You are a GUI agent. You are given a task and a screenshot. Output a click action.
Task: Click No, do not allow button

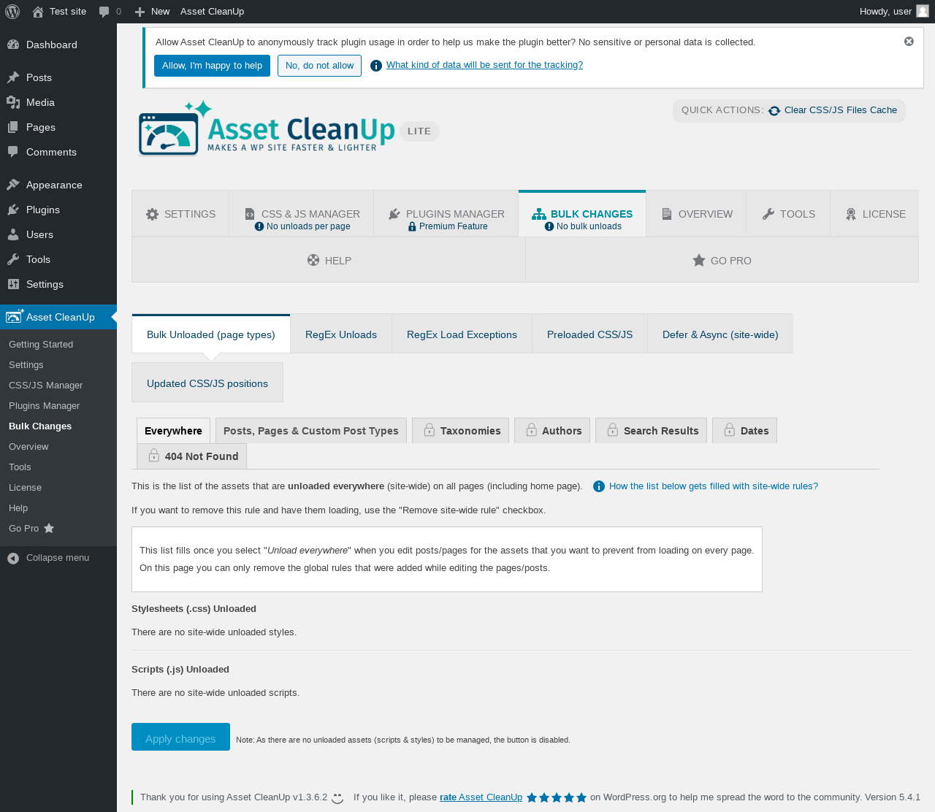319,66
